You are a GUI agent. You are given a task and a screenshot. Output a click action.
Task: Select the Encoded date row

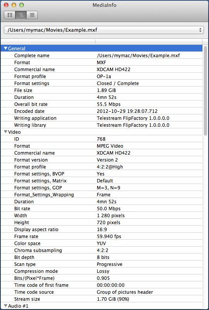click(101, 111)
